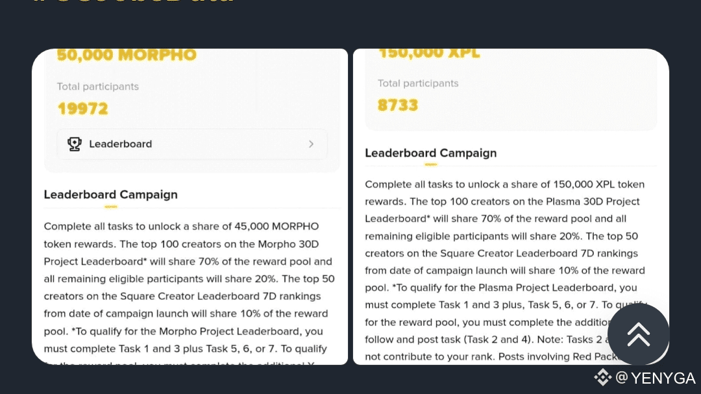Tap the 50,000 MORPHO reward amount
The width and height of the screenshot is (701, 394).
point(126,55)
